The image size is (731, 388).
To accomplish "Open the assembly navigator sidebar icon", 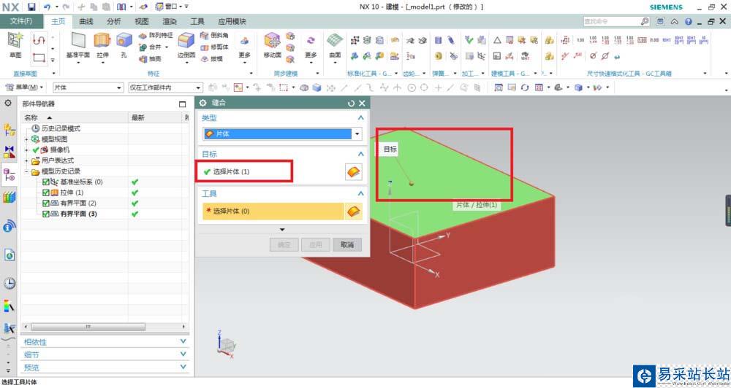I will 9,130.
